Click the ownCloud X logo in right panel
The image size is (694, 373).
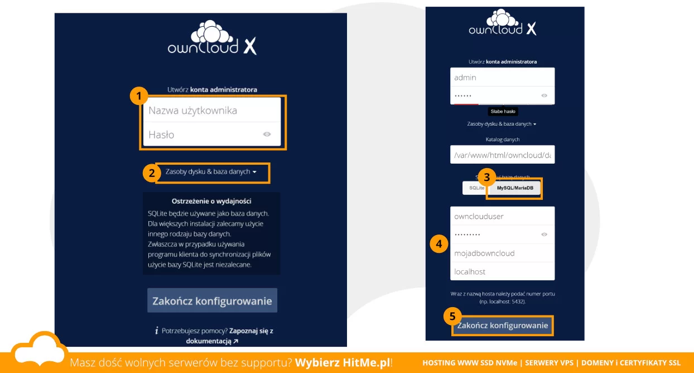503,22
